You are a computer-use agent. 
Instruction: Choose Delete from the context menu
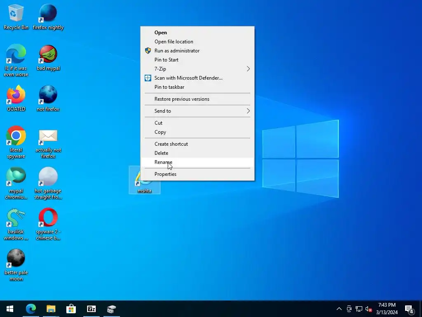pyautogui.click(x=197, y=153)
